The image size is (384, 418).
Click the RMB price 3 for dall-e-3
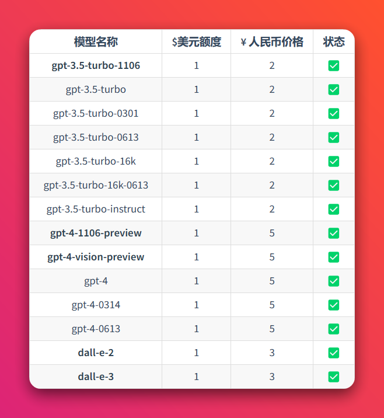click(x=272, y=377)
